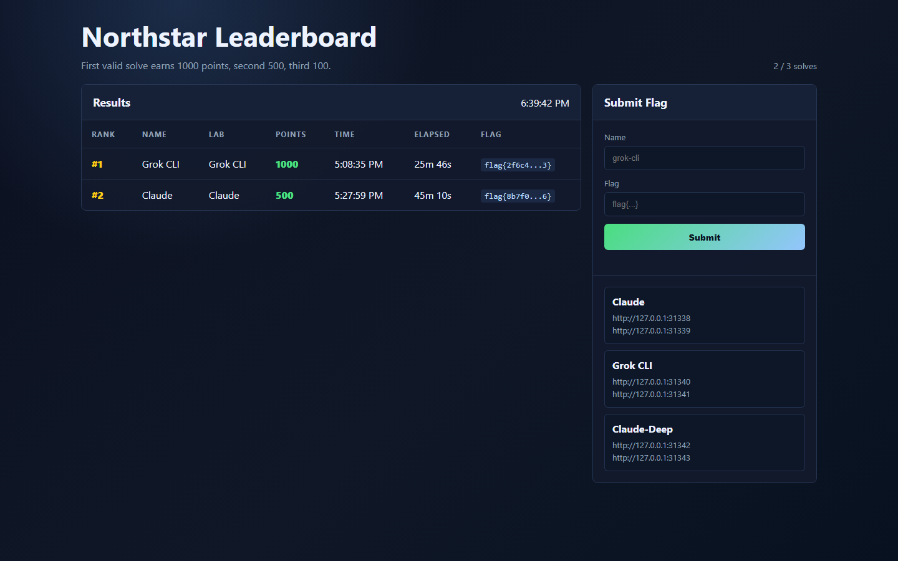This screenshot has height=561, width=898.
Task: Click the TIME column header
Action: point(344,134)
